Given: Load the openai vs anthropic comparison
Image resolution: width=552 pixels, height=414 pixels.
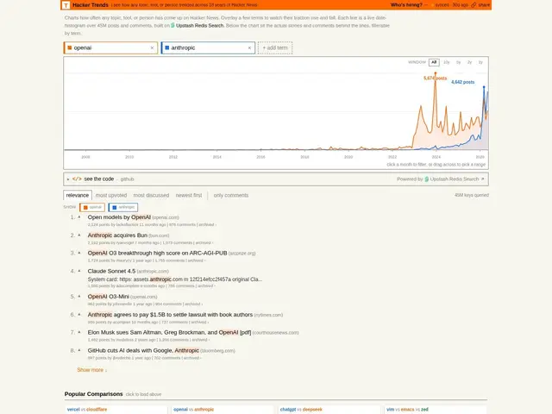Looking at the screenshot, I should pyautogui.click(x=223, y=410).
